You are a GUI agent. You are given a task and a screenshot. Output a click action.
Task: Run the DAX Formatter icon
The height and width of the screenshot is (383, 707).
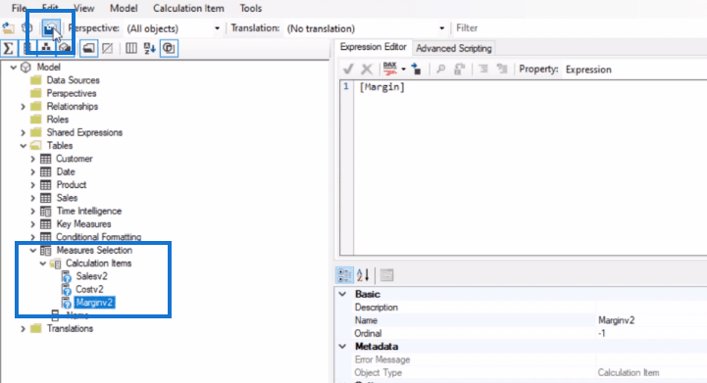(x=390, y=69)
